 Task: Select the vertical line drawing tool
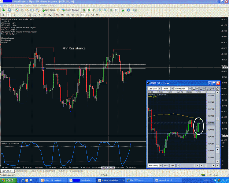14,15
